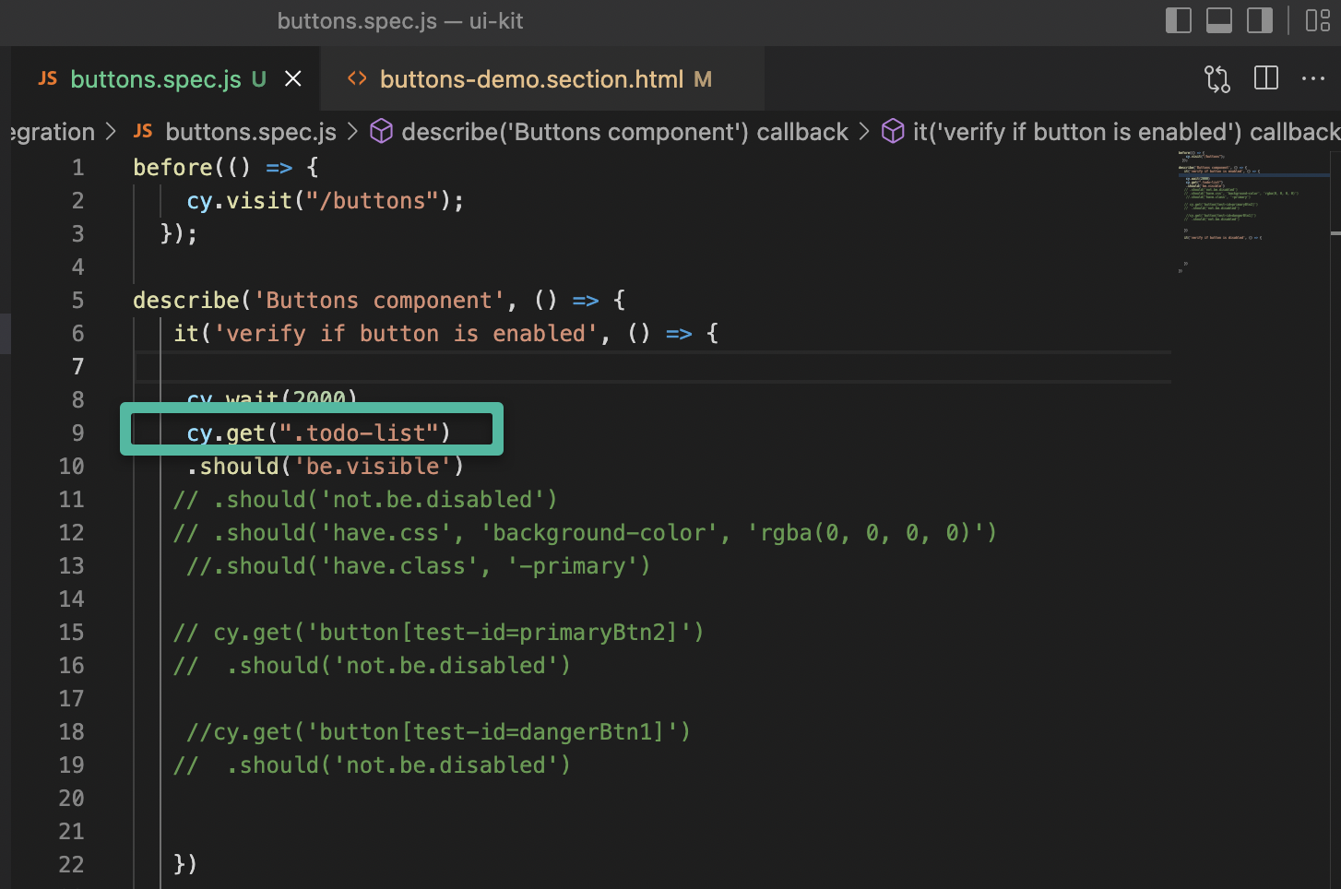Click the cube symbol icon before it() breadcrumb
The height and width of the screenshot is (889, 1341).
click(x=893, y=132)
